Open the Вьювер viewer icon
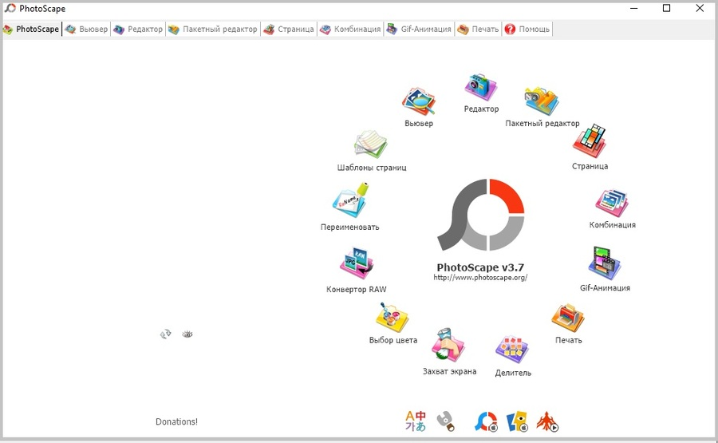The height and width of the screenshot is (443, 718). (419, 101)
